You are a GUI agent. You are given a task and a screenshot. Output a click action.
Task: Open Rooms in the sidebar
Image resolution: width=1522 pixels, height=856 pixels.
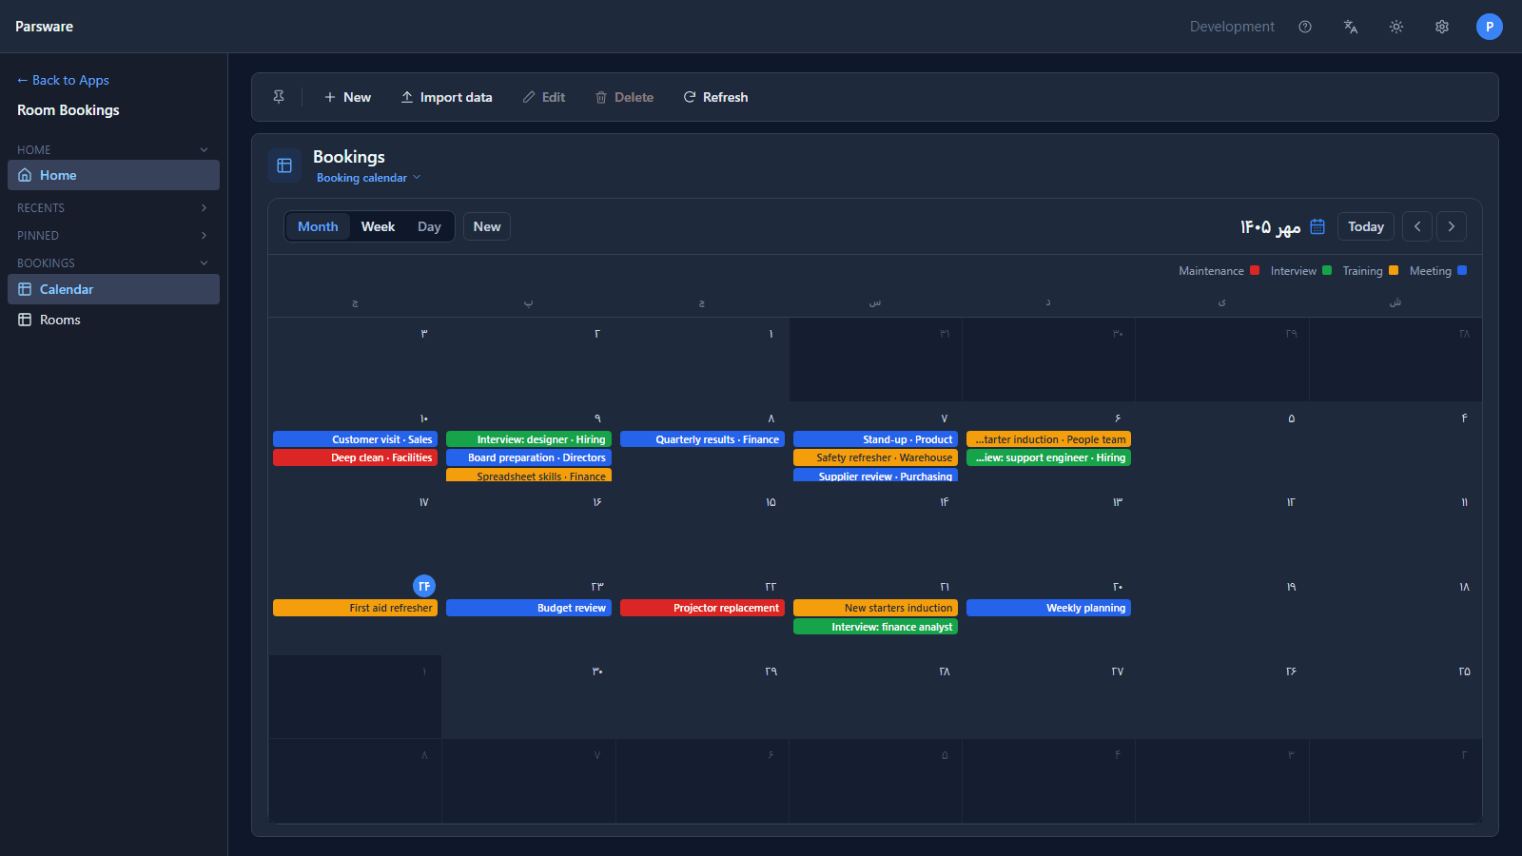(x=113, y=320)
